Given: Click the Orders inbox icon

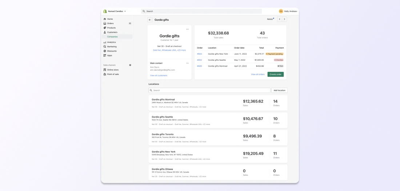Looking at the screenshot, I should coord(105,23).
